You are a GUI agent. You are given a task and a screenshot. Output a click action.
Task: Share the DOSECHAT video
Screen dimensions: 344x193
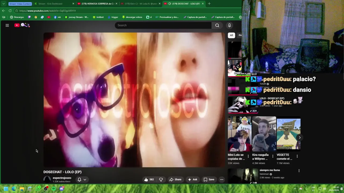click(x=175, y=180)
